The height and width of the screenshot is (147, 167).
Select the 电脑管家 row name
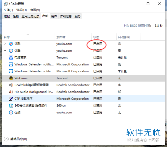click(x=20, y=58)
